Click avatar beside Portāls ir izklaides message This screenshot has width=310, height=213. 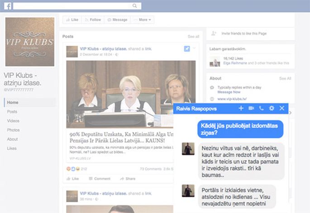point(188,191)
